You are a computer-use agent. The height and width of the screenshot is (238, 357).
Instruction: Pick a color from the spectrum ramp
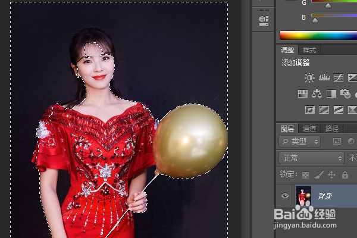pos(318,36)
